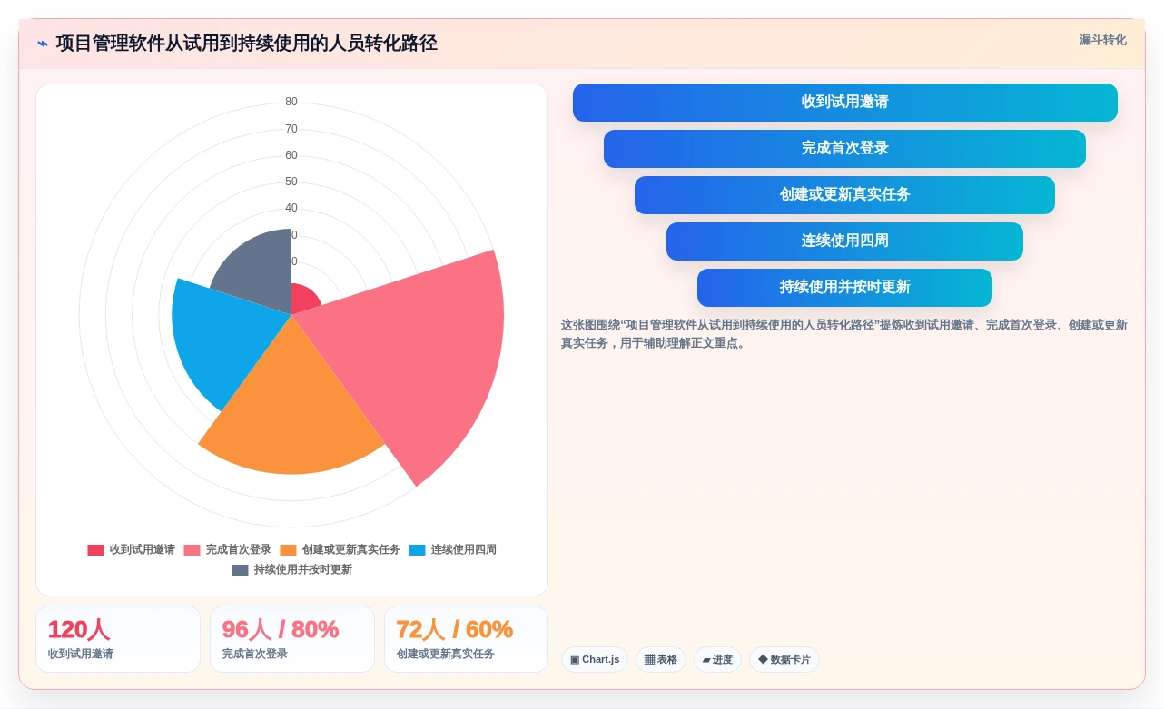Screen dimensions: 1164x709
Task: Click the 收到试用邀请 funnel bar
Action: tap(844, 103)
